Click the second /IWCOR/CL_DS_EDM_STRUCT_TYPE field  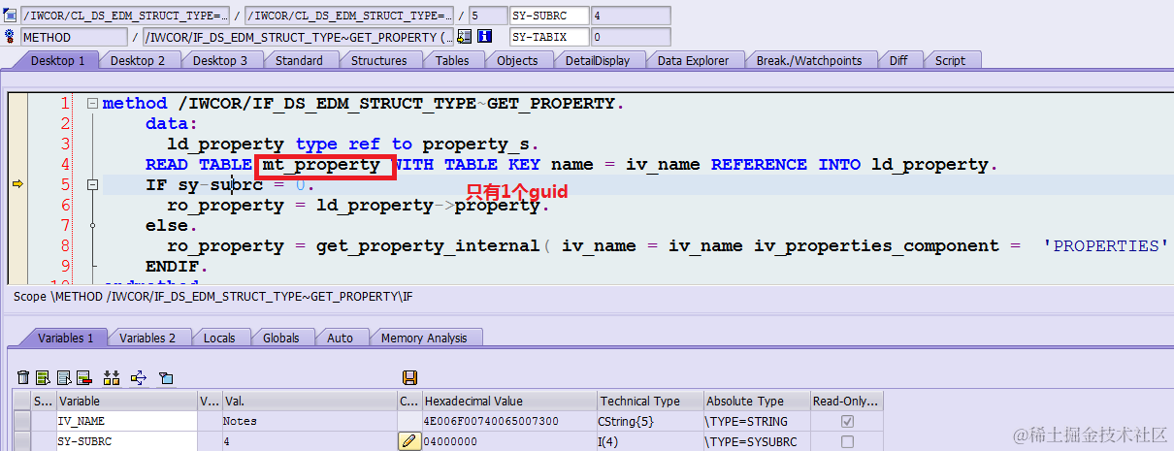tap(349, 16)
